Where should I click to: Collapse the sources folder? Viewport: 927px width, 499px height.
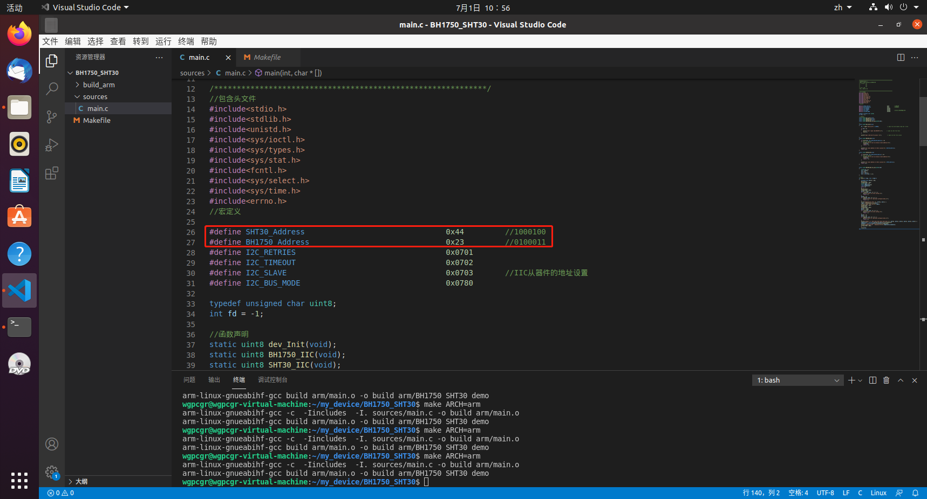118,96
